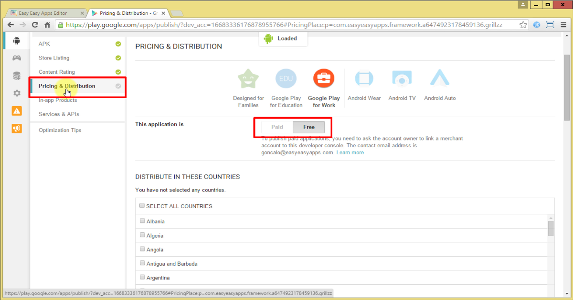Open console settings via the gear icon
The image size is (573, 300).
(x=16, y=93)
